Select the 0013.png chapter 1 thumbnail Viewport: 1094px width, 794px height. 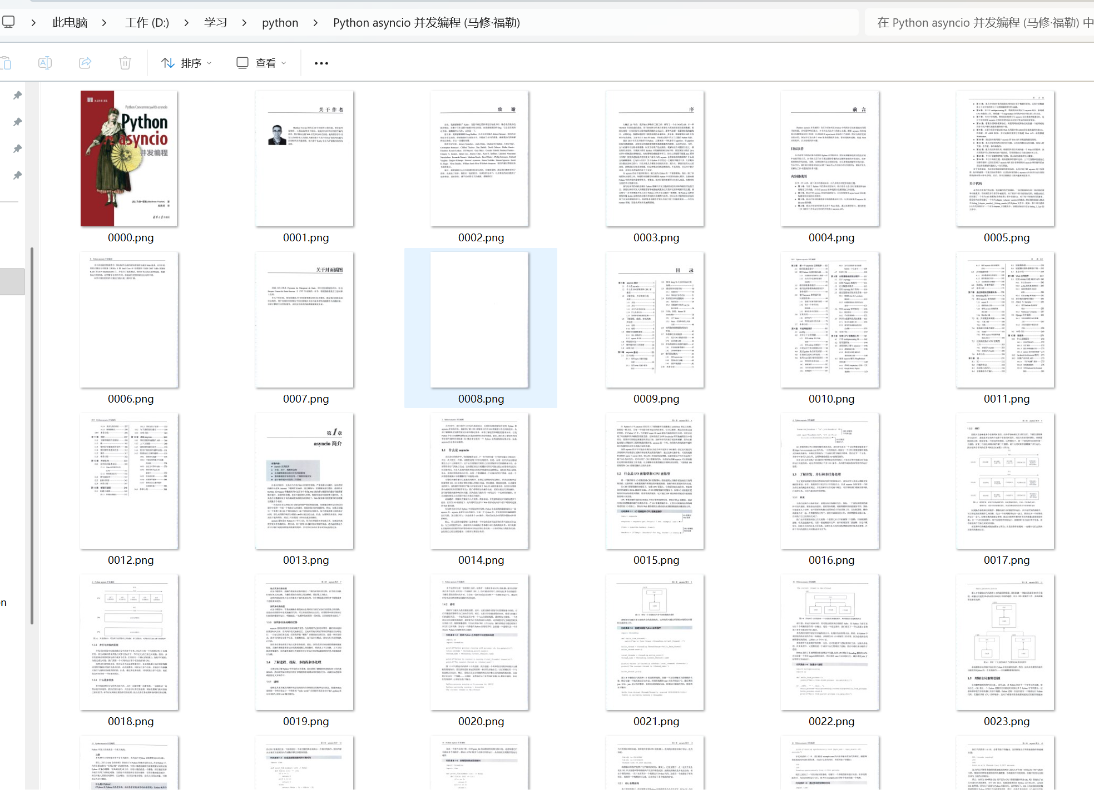[x=304, y=481]
